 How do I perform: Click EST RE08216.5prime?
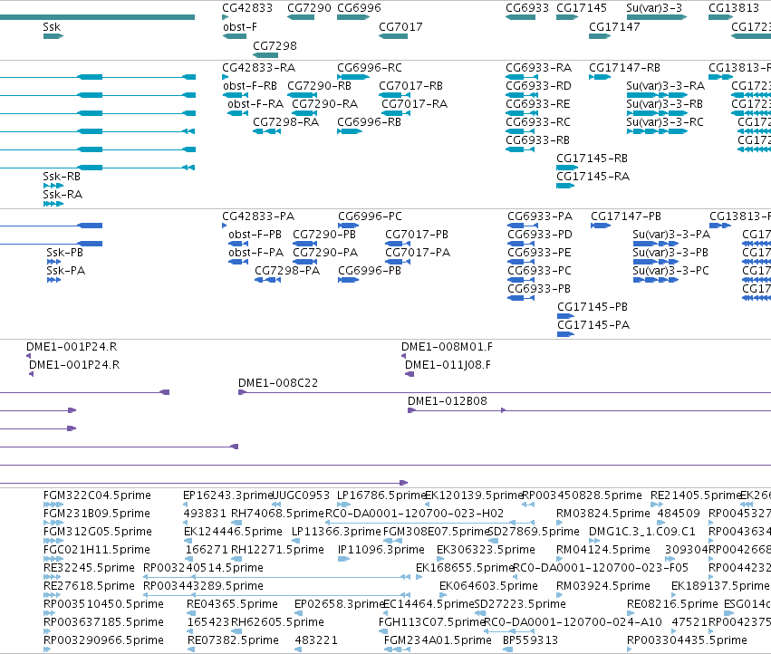672,604
